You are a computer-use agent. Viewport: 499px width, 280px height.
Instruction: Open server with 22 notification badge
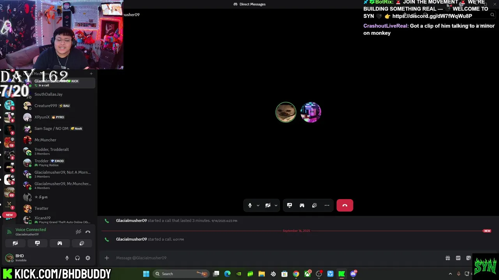coord(9,192)
